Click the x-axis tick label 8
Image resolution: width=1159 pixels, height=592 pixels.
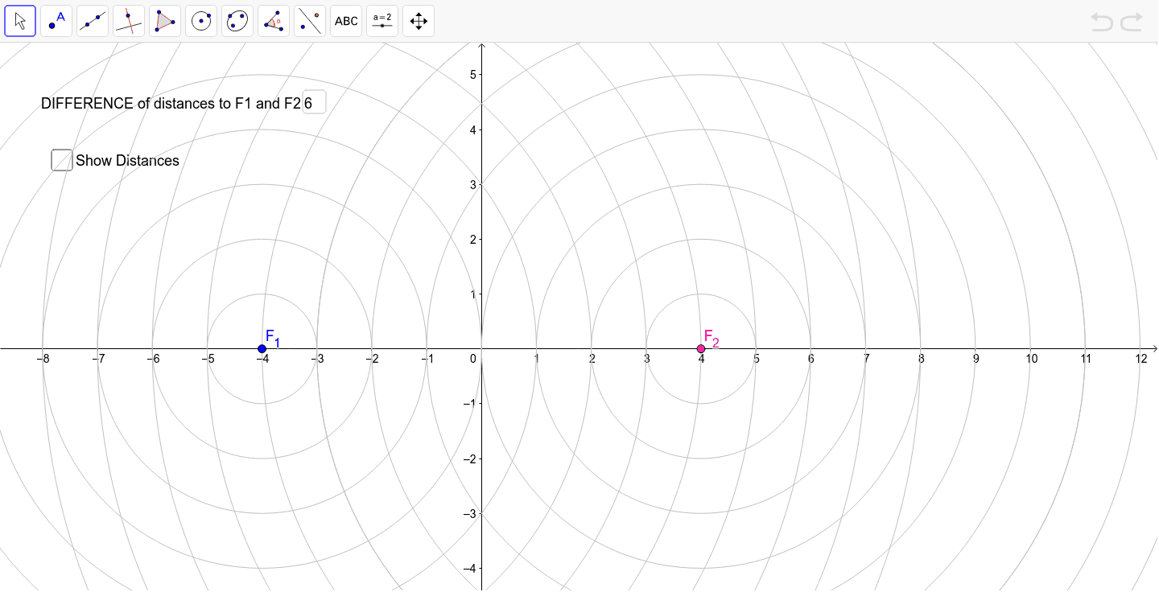point(921,359)
